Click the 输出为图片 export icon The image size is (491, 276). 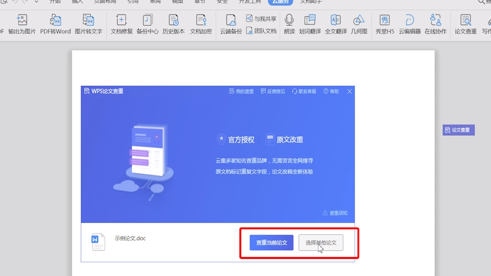(22, 24)
